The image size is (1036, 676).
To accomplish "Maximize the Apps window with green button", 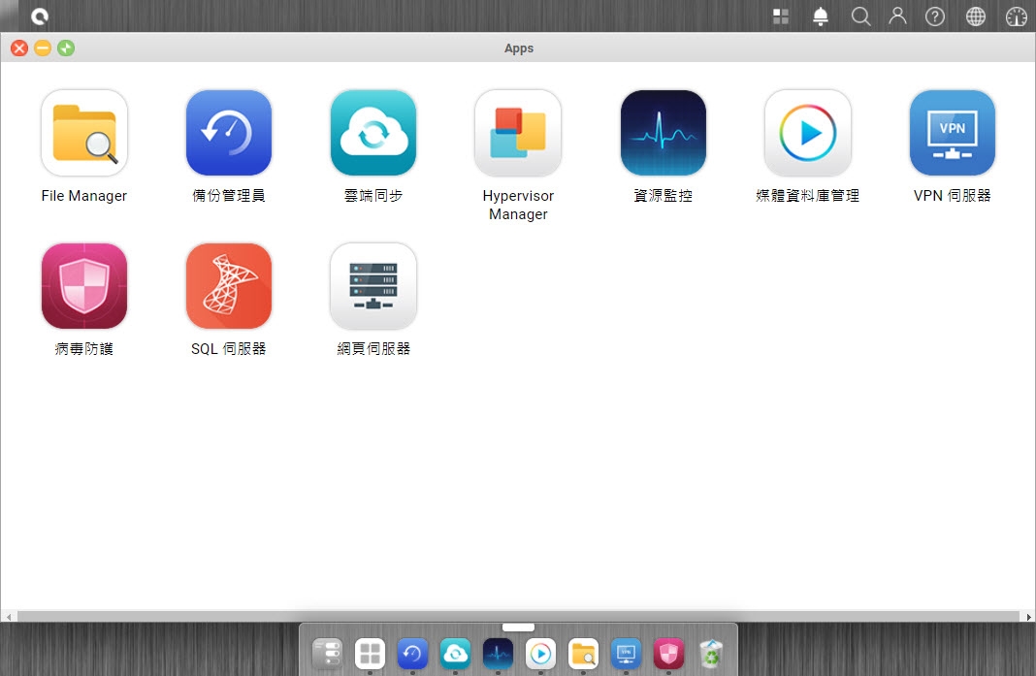I will (x=65, y=48).
